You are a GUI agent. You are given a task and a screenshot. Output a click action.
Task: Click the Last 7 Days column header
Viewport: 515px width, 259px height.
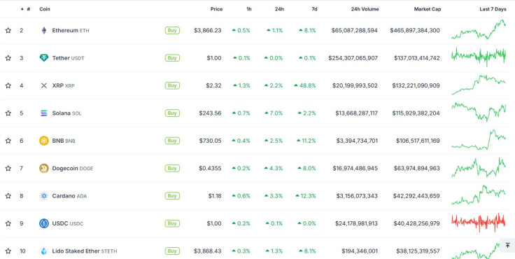493,9
